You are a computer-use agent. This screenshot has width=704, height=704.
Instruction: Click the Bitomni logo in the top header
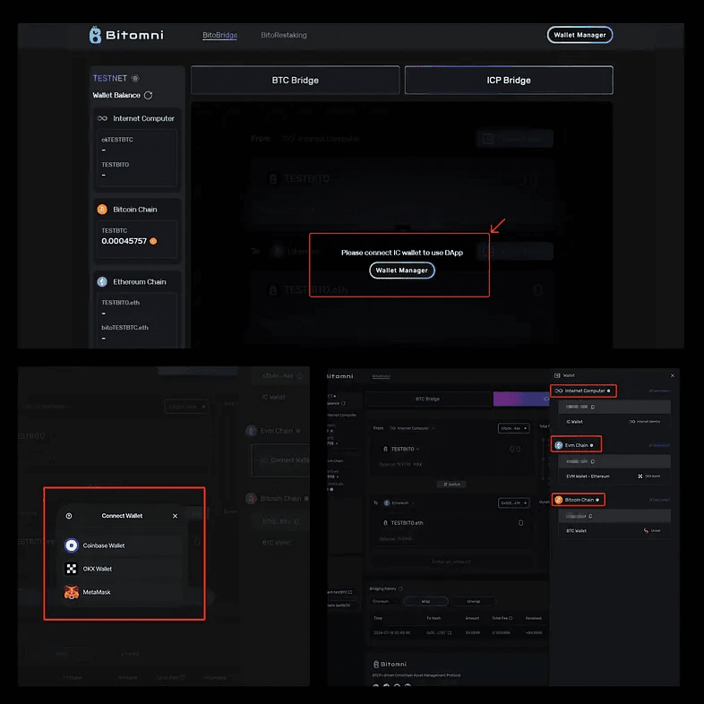(126, 35)
